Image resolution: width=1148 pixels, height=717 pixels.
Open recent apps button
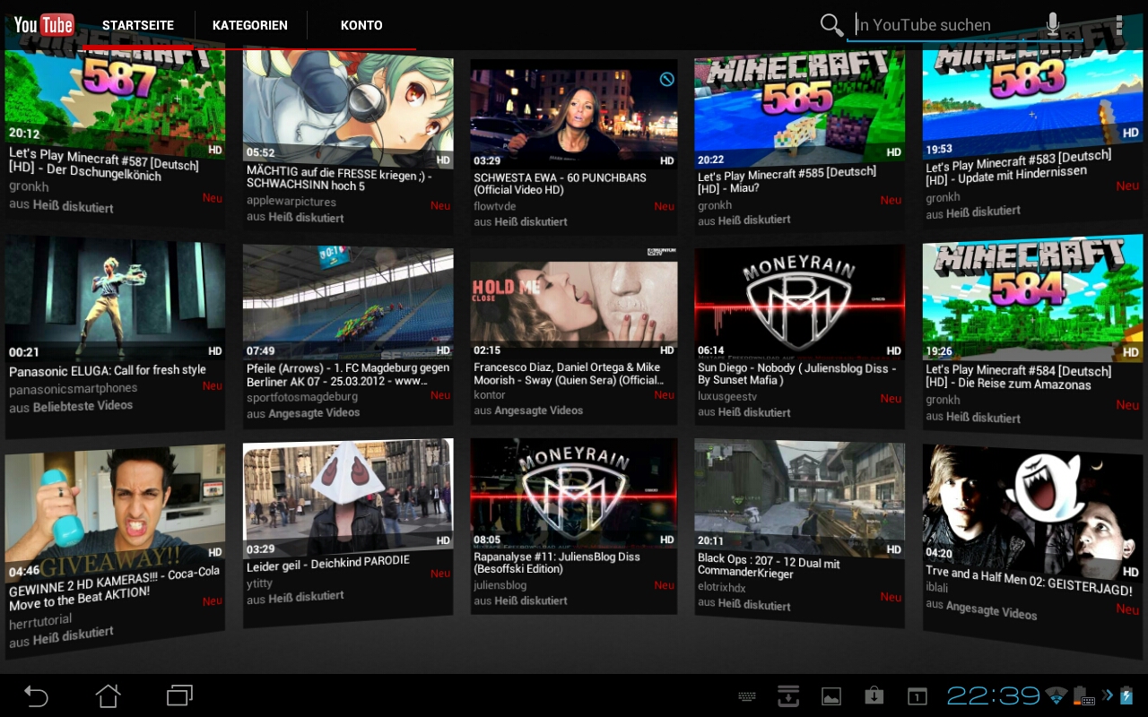coord(179,695)
